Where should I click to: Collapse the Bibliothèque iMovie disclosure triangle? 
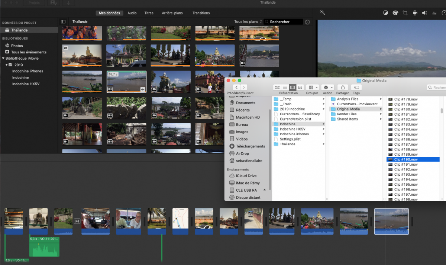[3, 58]
